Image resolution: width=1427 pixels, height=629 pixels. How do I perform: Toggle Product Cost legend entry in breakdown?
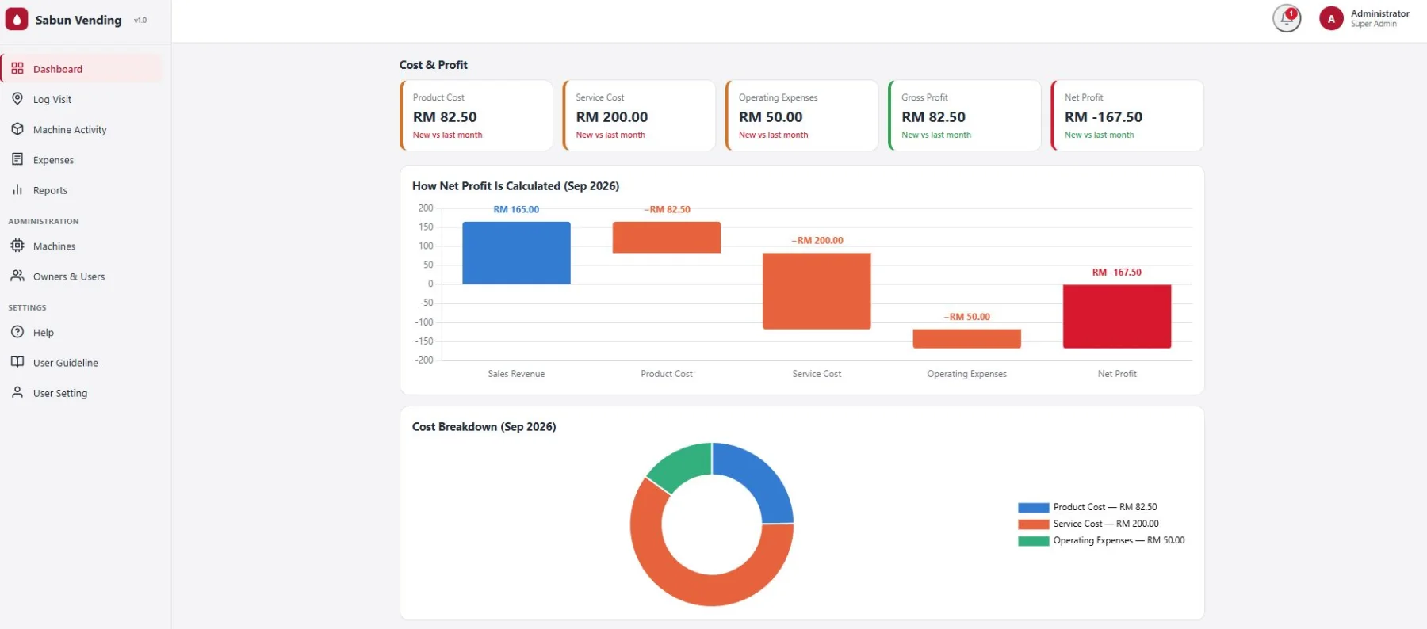(1088, 507)
